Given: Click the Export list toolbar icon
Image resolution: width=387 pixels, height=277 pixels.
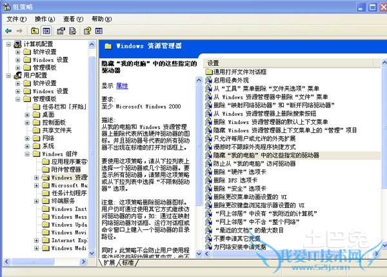Looking at the screenshot, I should [72, 31].
